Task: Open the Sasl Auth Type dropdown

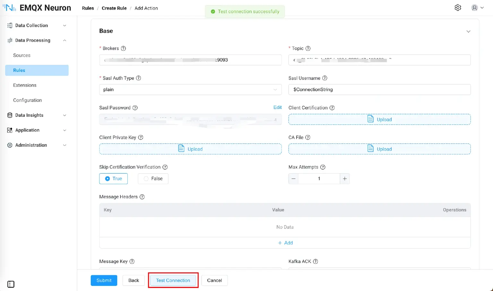Action: (190, 90)
